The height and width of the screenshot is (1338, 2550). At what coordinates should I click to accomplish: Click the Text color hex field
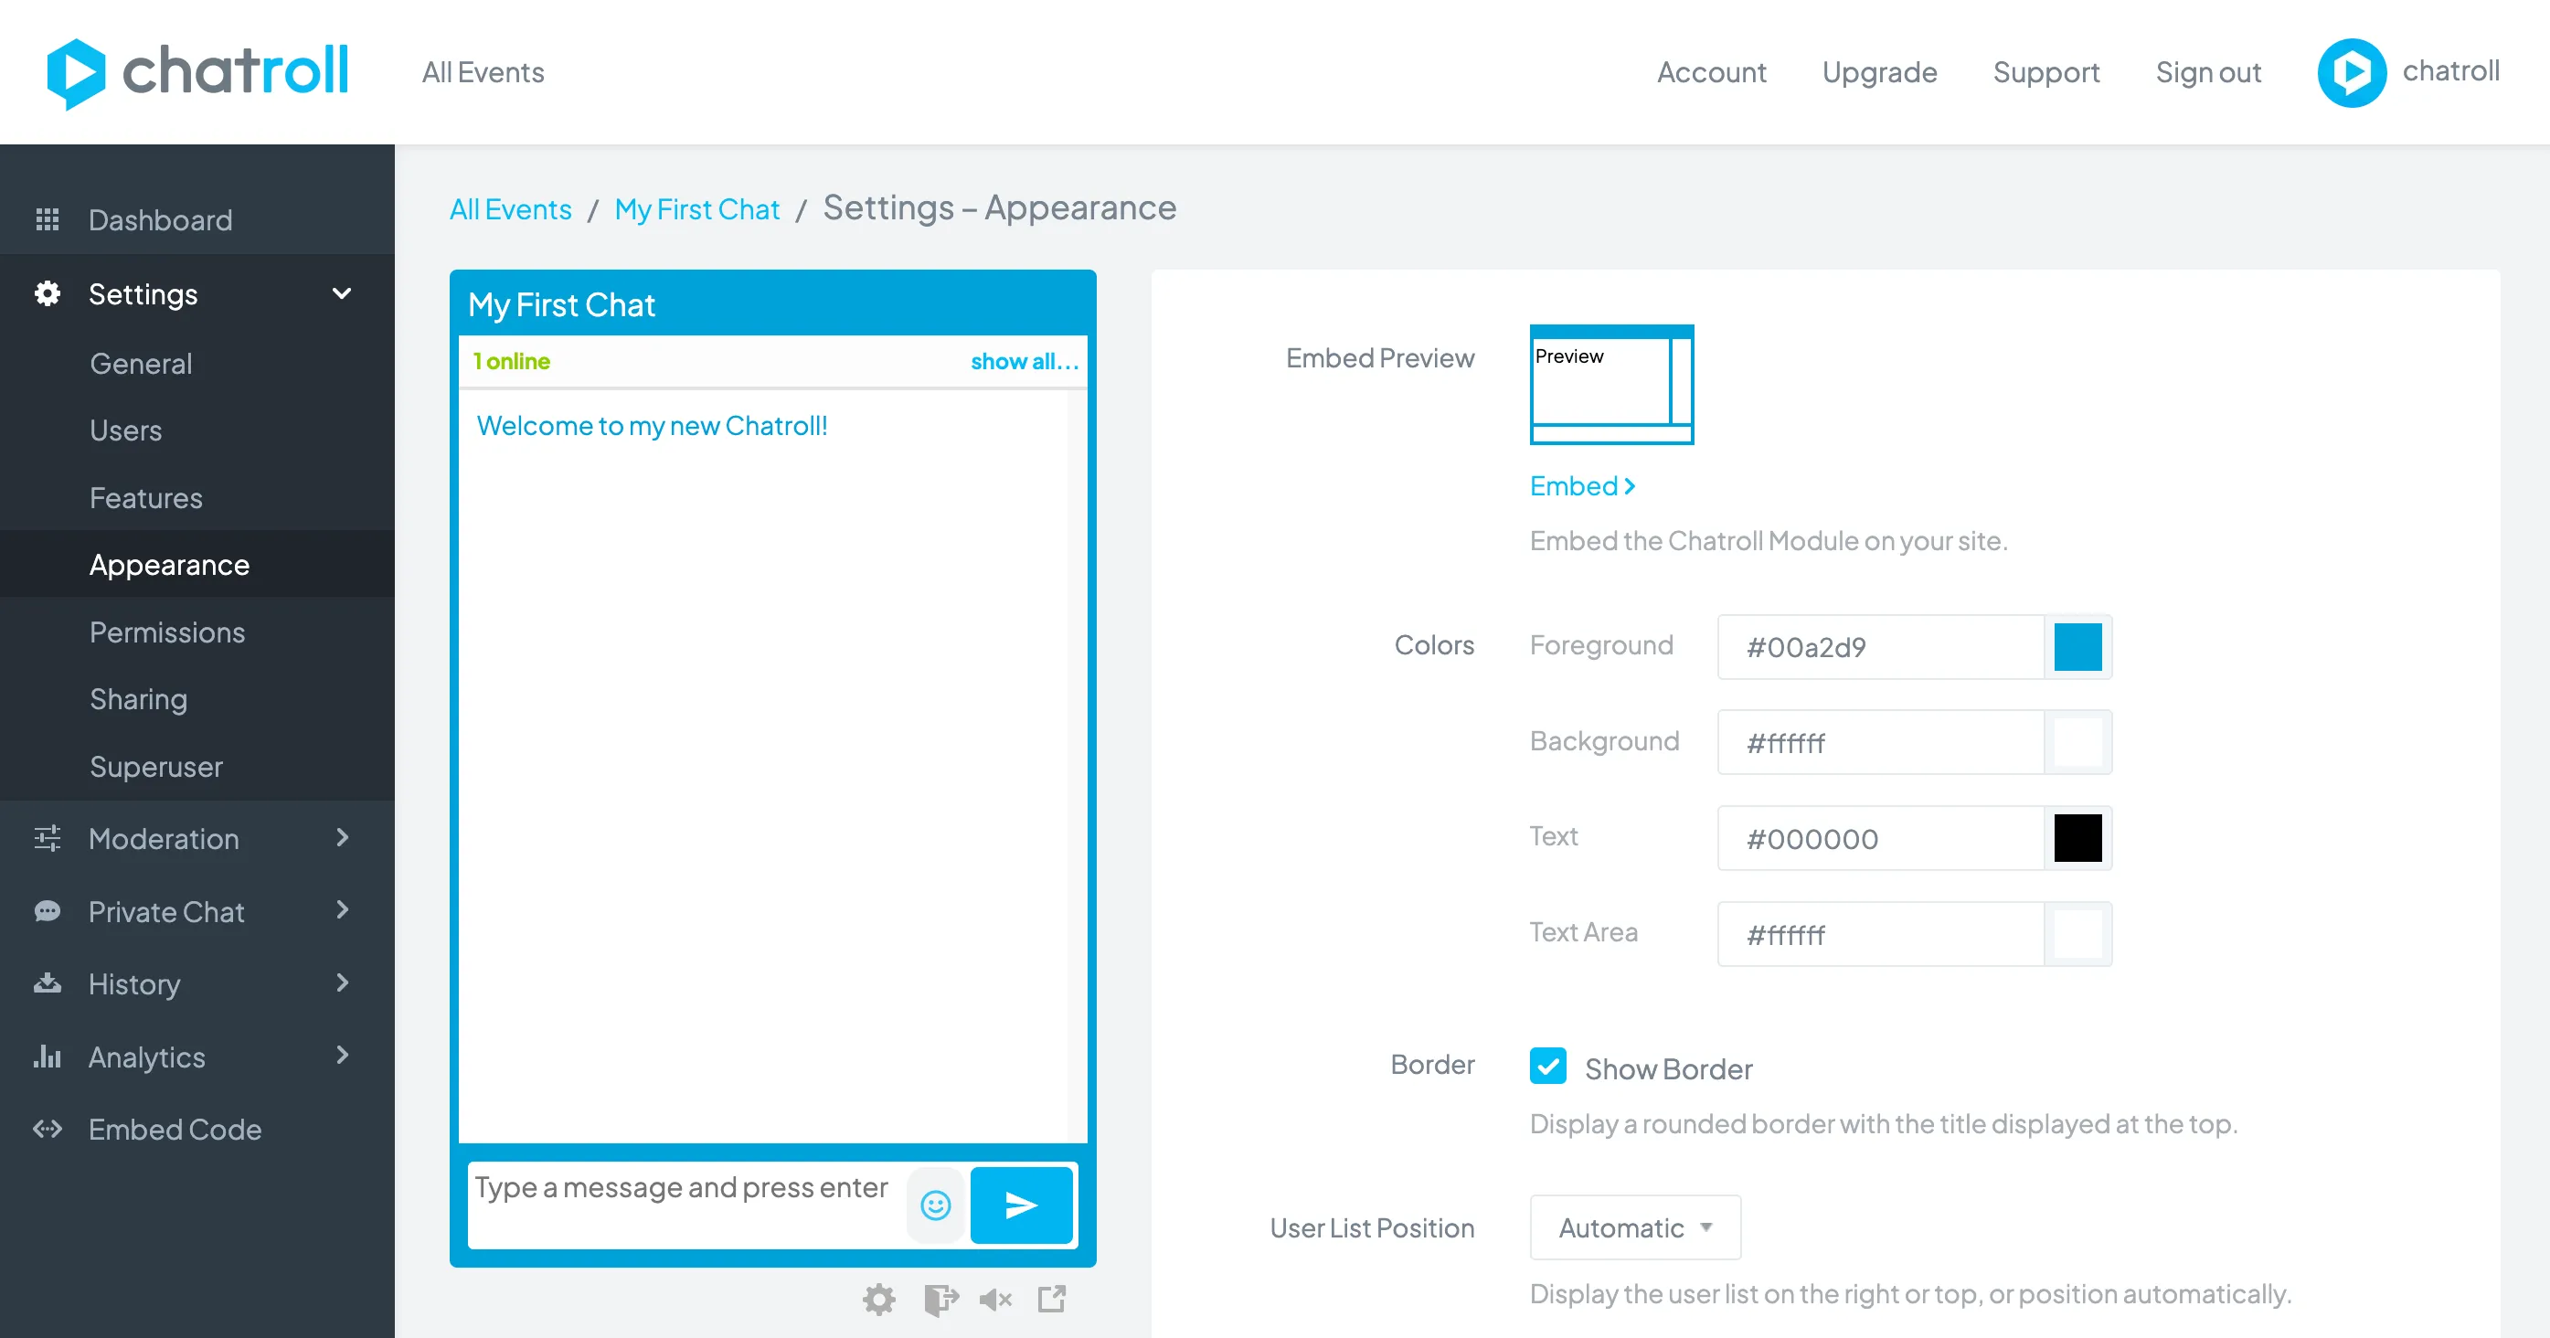[1881, 838]
